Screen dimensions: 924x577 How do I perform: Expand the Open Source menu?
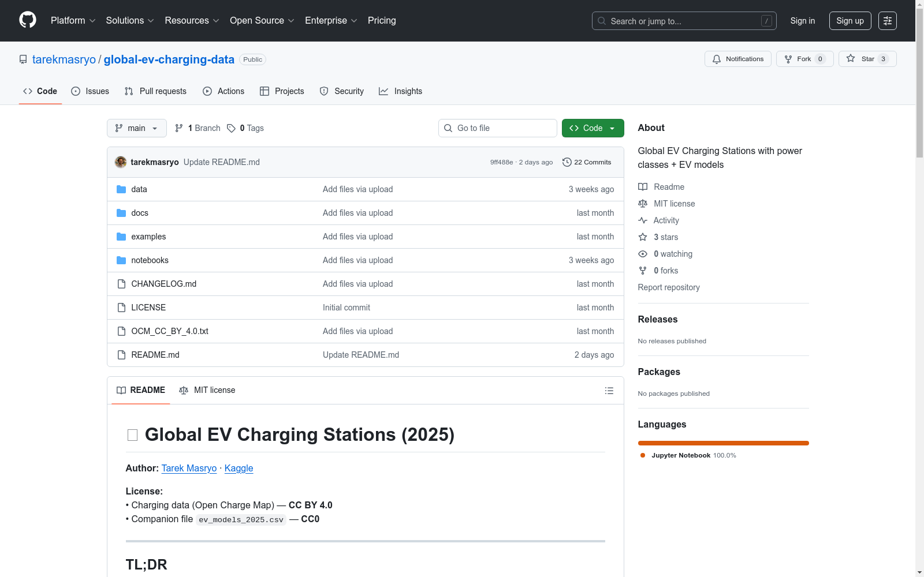[262, 21]
